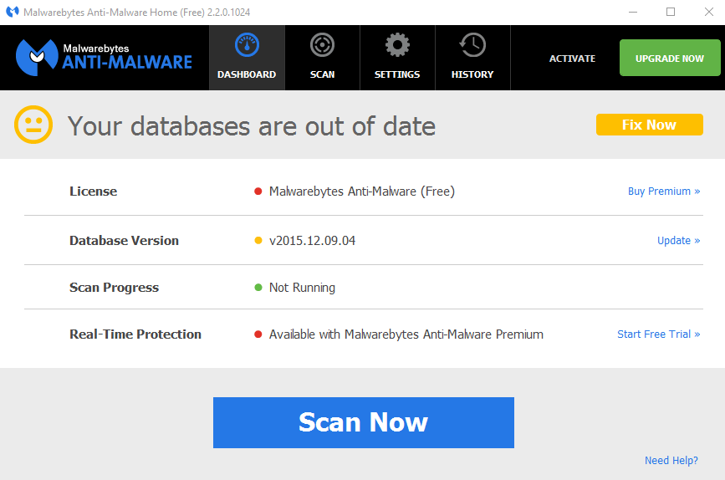725x480 pixels.
Task: Click the Malwarebytes Anti-Malware logo
Action: tap(104, 58)
